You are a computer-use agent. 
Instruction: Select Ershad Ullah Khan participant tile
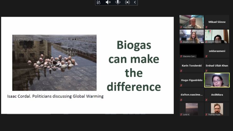tap(217, 65)
